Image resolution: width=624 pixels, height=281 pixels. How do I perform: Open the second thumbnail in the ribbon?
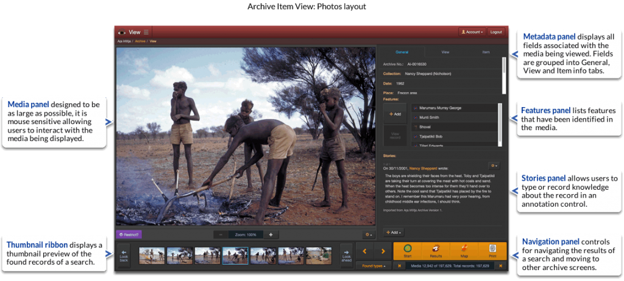point(180,255)
